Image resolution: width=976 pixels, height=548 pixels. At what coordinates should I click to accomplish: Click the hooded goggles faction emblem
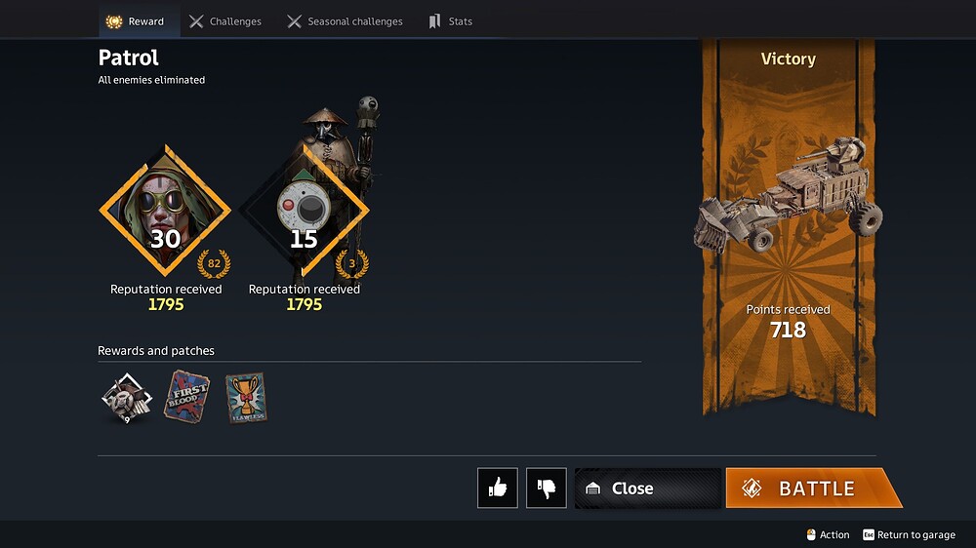point(165,211)
